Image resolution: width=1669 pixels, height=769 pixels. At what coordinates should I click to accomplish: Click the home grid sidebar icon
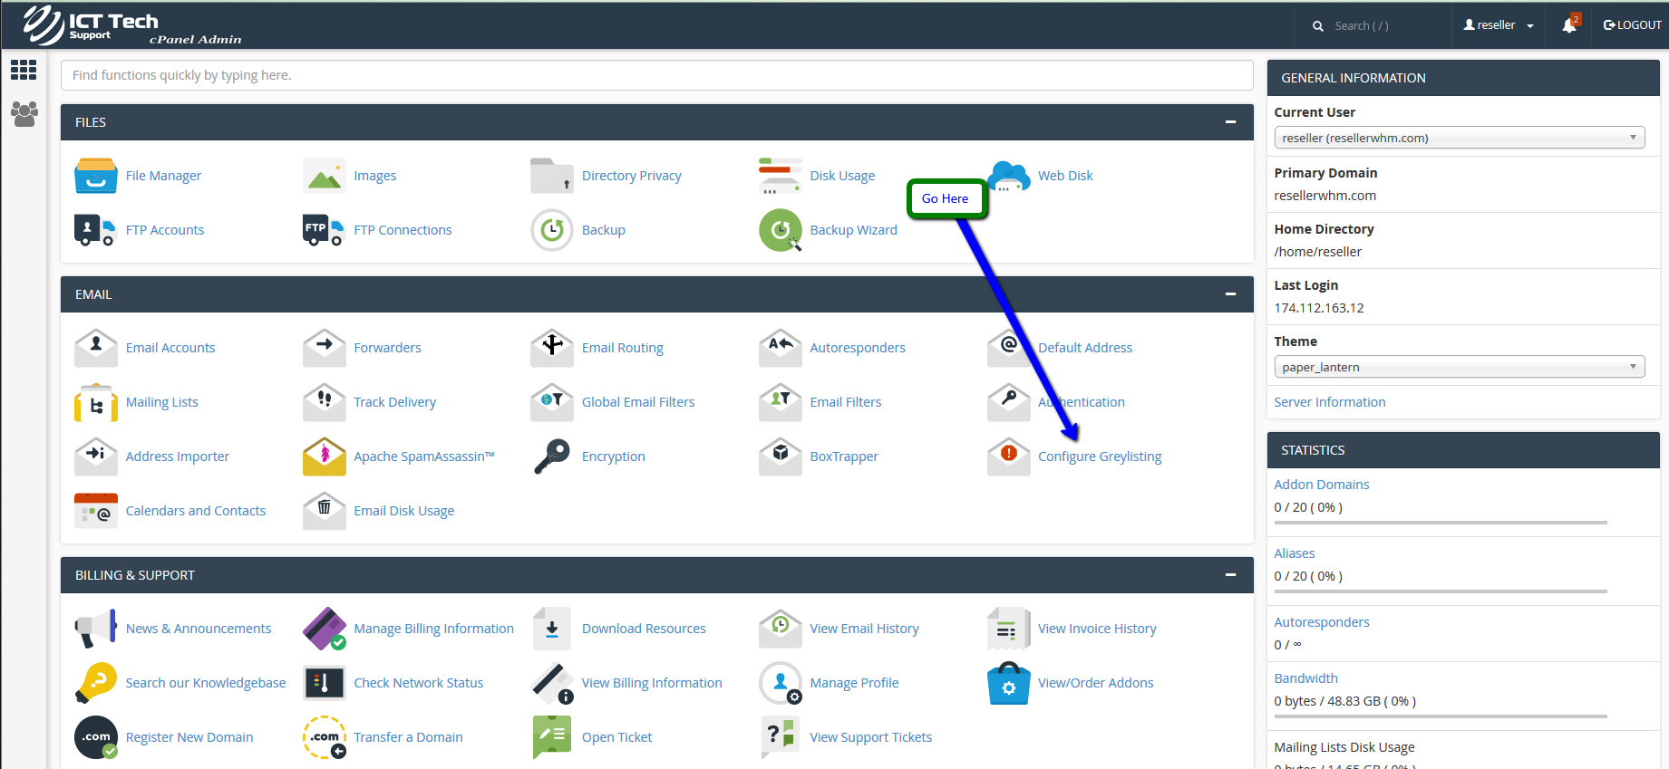coord(24,70)
